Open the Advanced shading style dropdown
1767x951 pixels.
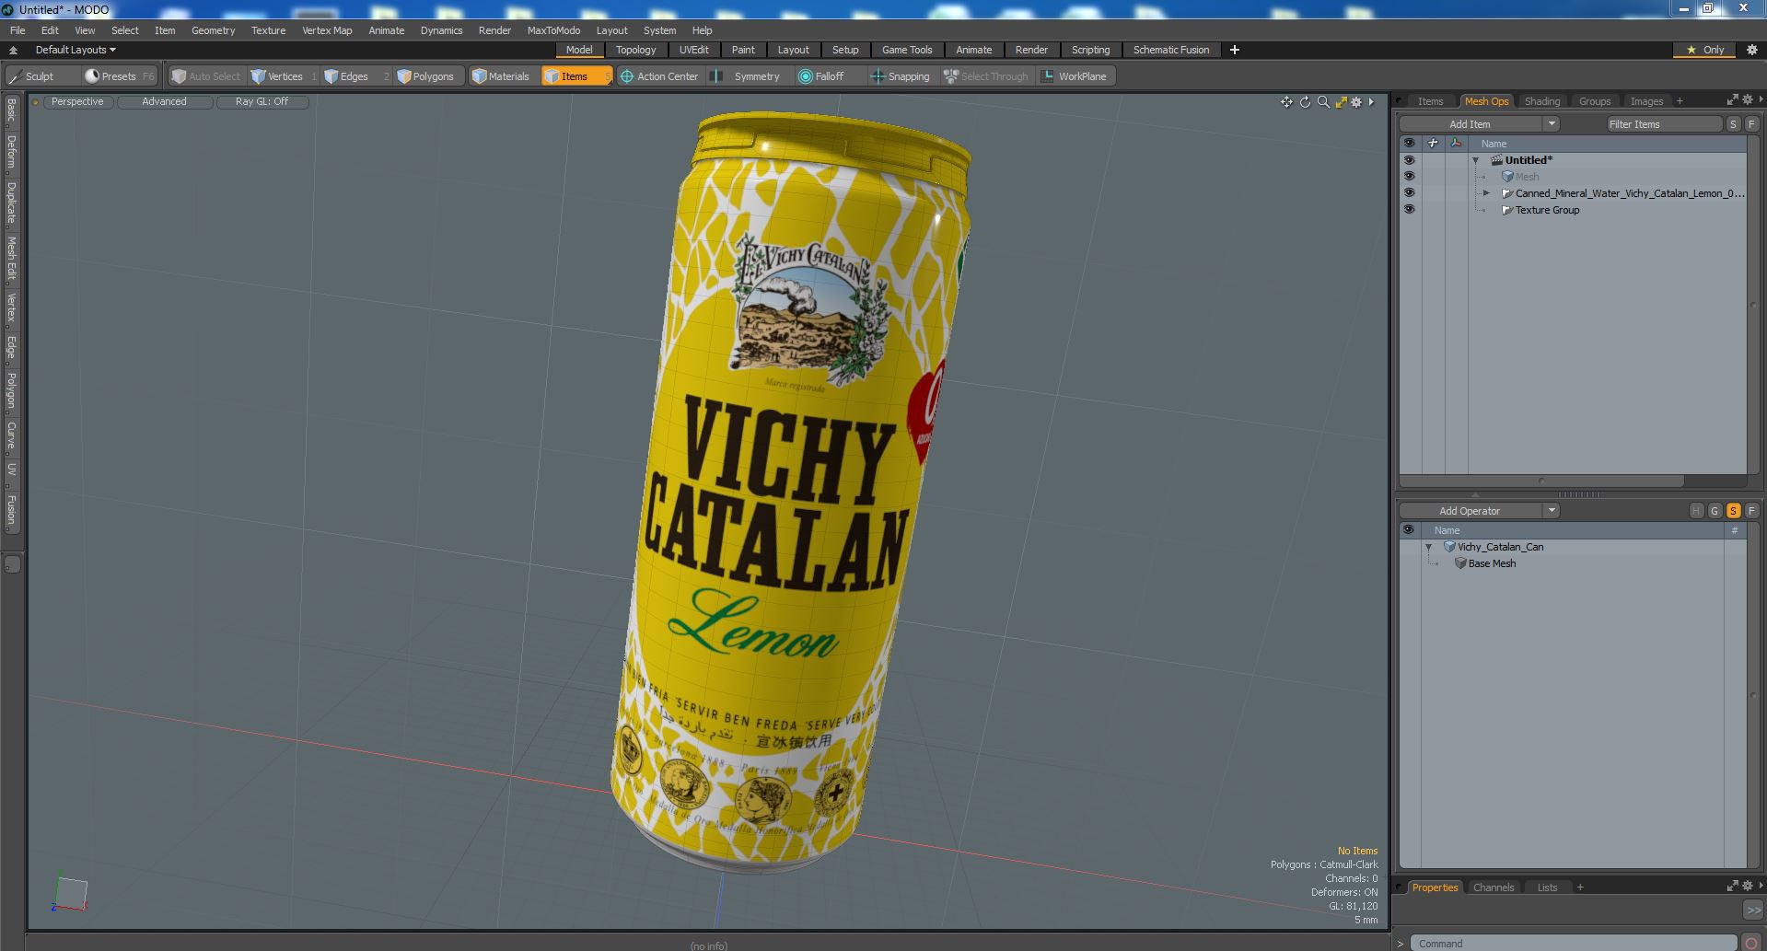pyautogui.click(x=164, y=102)
